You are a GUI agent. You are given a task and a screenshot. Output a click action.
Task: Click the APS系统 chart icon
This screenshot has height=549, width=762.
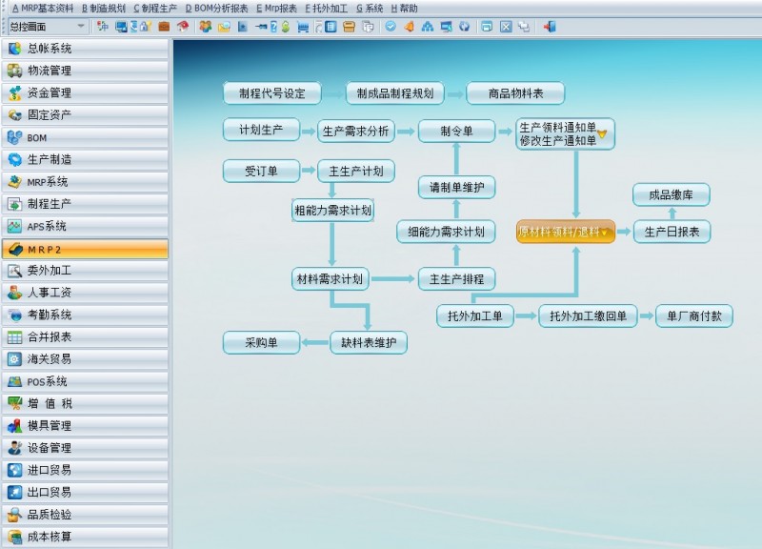(x=14, y=226)
